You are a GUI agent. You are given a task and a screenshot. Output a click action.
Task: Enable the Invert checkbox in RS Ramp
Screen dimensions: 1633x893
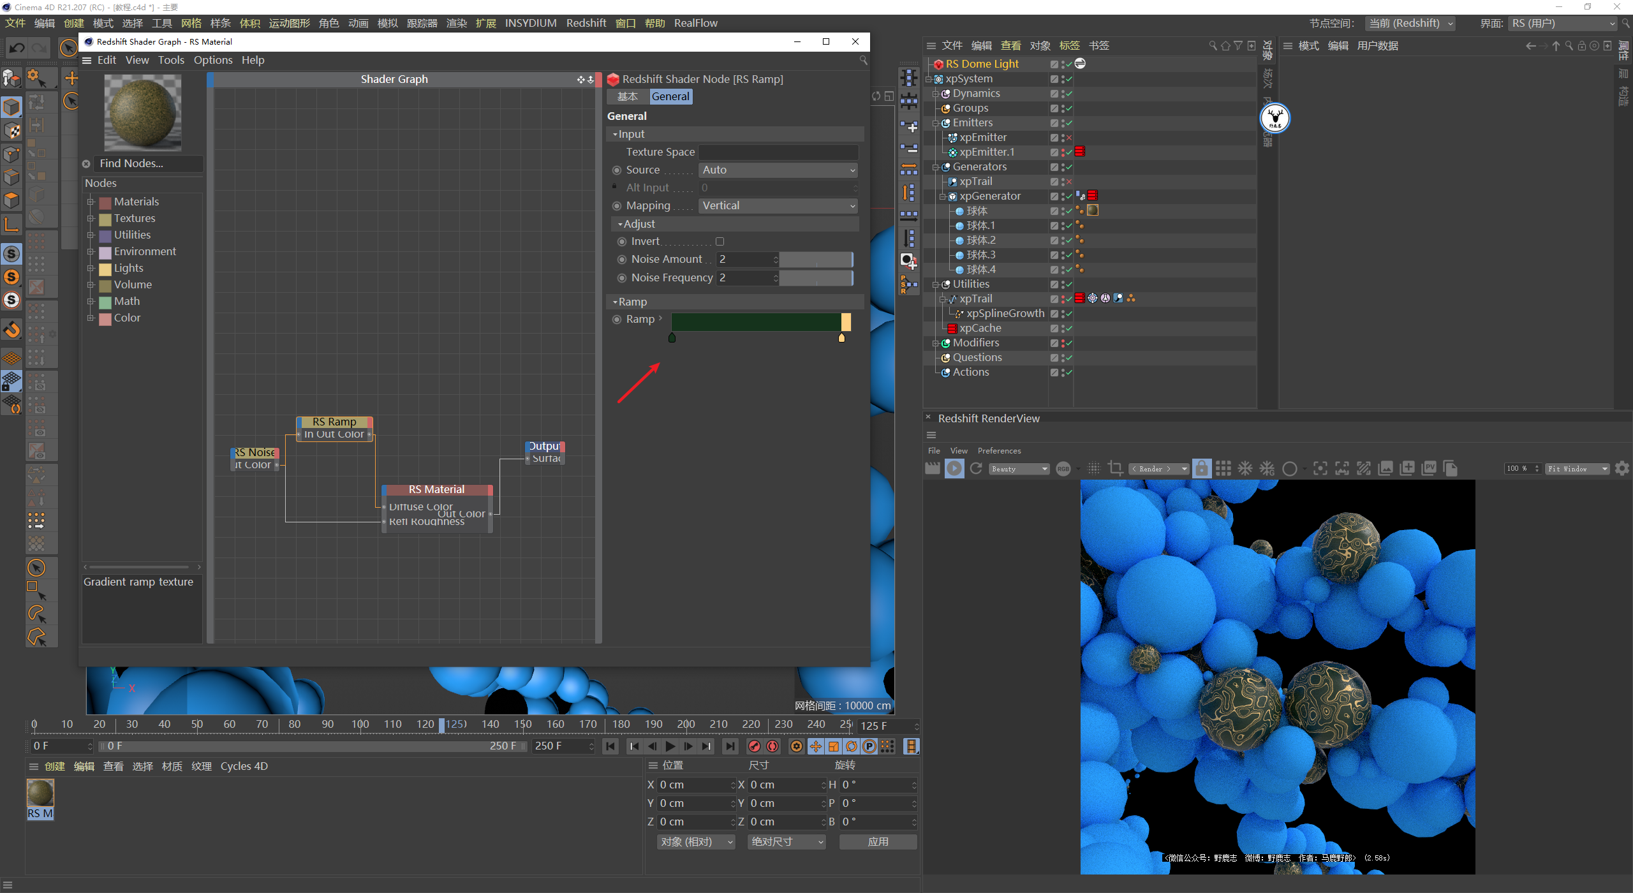720,242
